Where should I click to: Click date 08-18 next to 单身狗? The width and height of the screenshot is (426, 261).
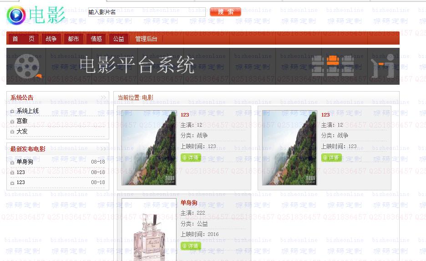[98, 162]
